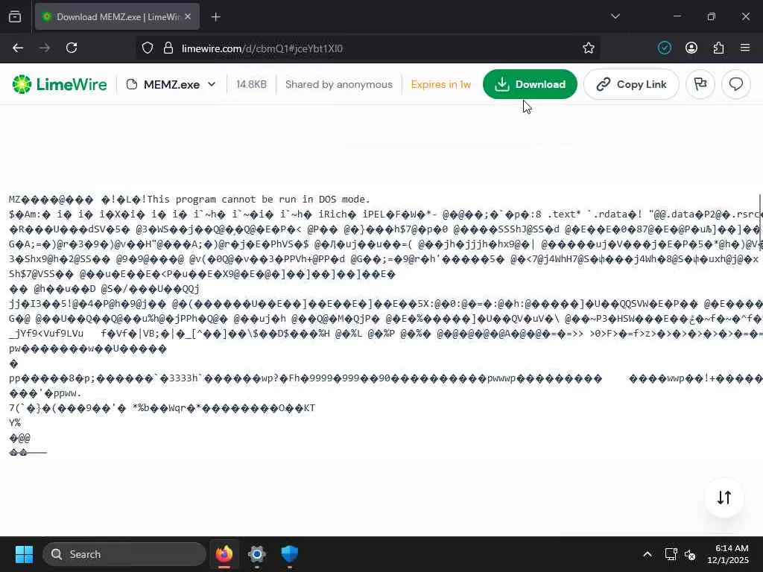Click the 14.8KB file size text

point(251,84)
